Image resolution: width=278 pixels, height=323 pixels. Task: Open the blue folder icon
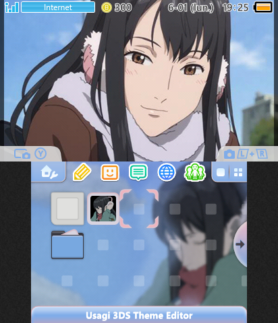(x=67, y=244)
